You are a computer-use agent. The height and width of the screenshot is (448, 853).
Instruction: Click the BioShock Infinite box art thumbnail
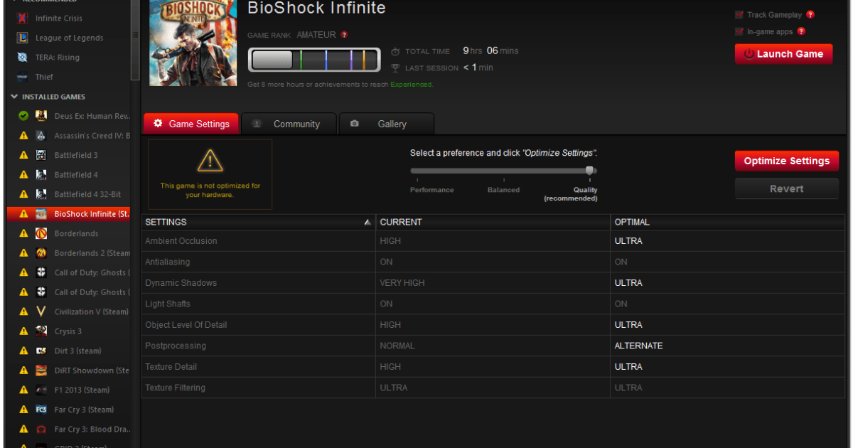193,43
